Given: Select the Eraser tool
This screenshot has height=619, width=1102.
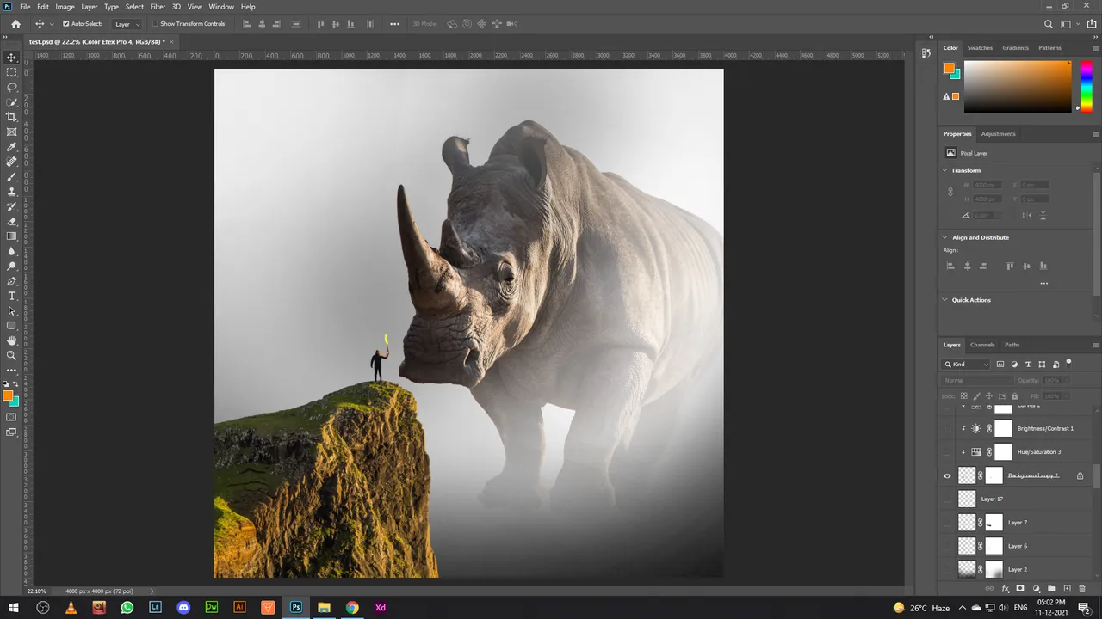Looking at the screenshot, I should 11,221.
